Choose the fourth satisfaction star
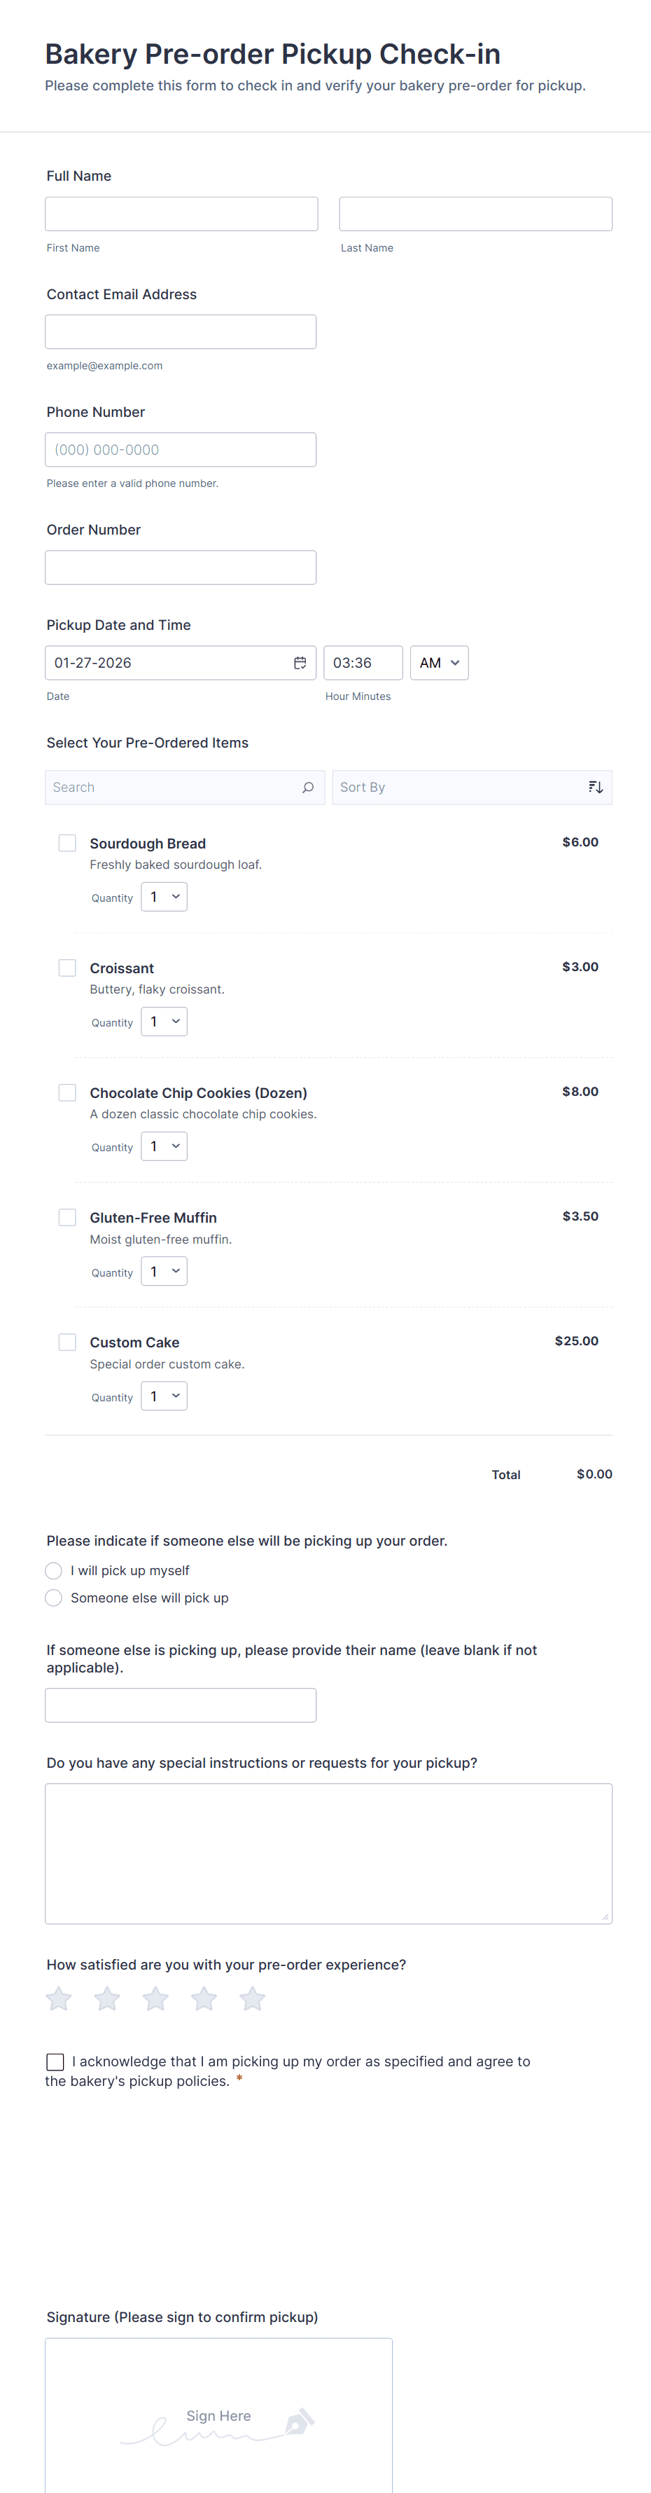The height and width of the screenshot is (2493, 651). tap(204, 1998)
